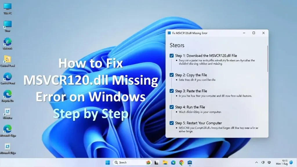Open Network from the desktop

pos(7,42)
